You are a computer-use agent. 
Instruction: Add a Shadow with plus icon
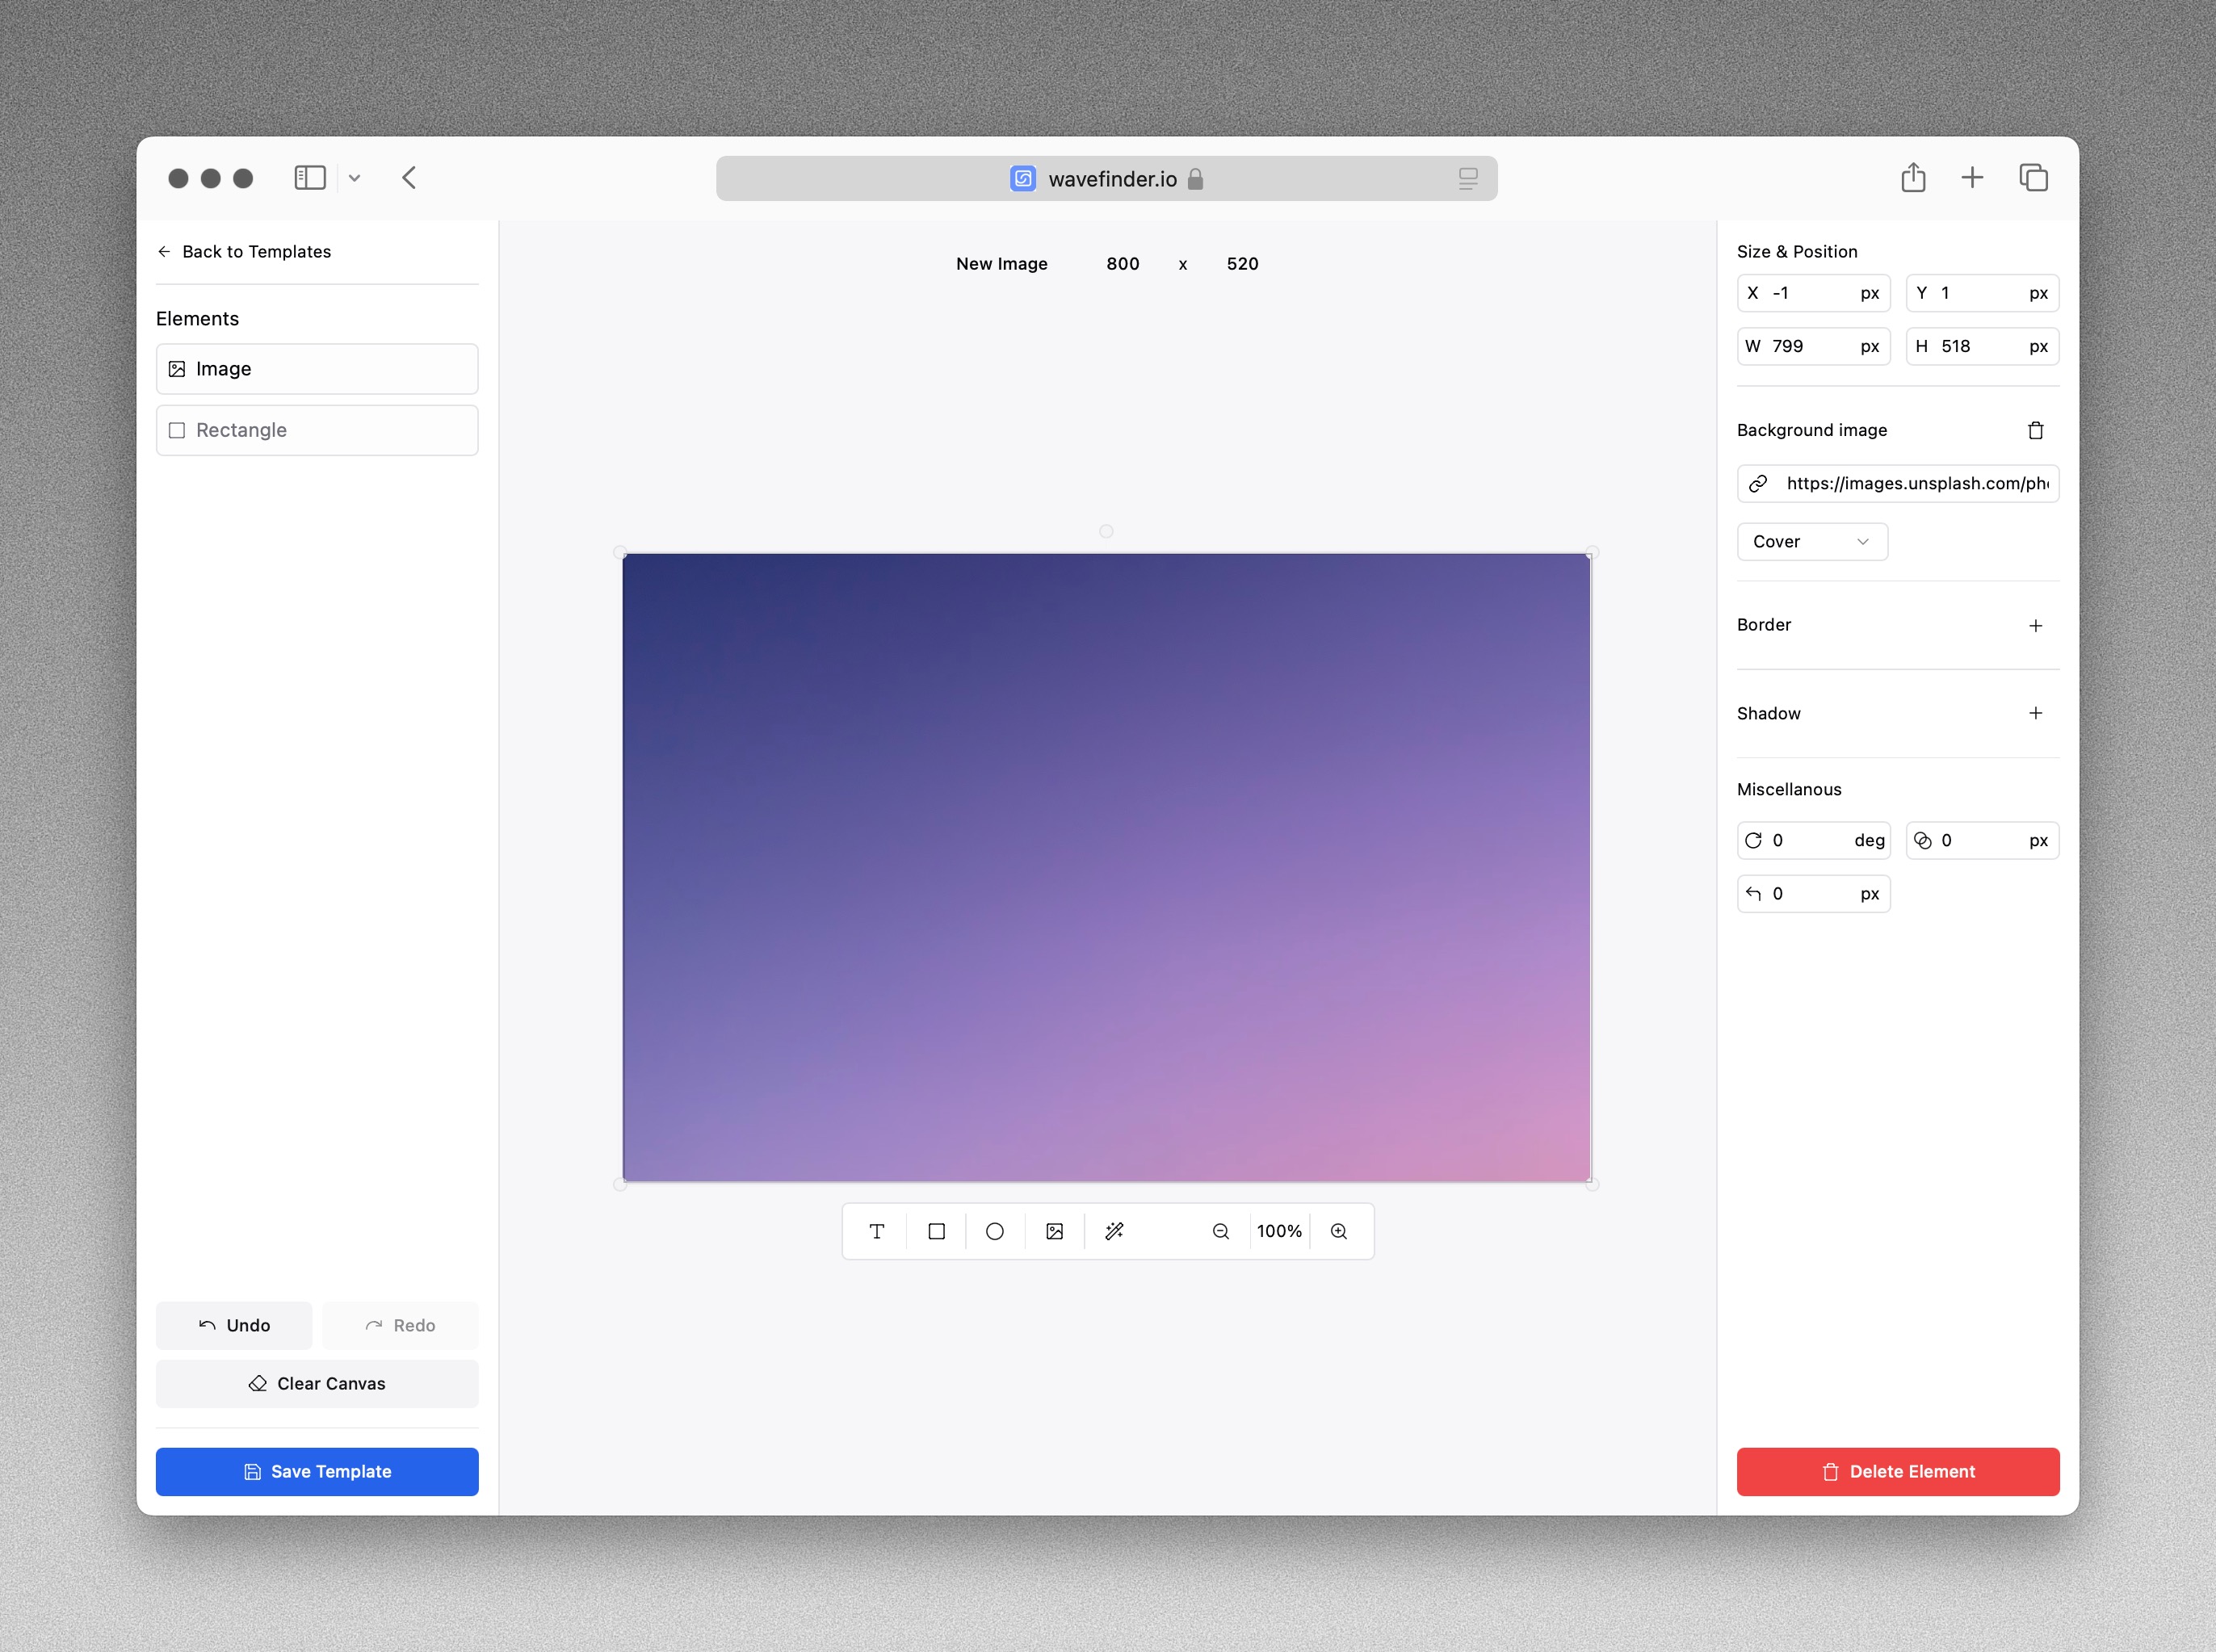pyautogui.click(x=2035, y=713)
